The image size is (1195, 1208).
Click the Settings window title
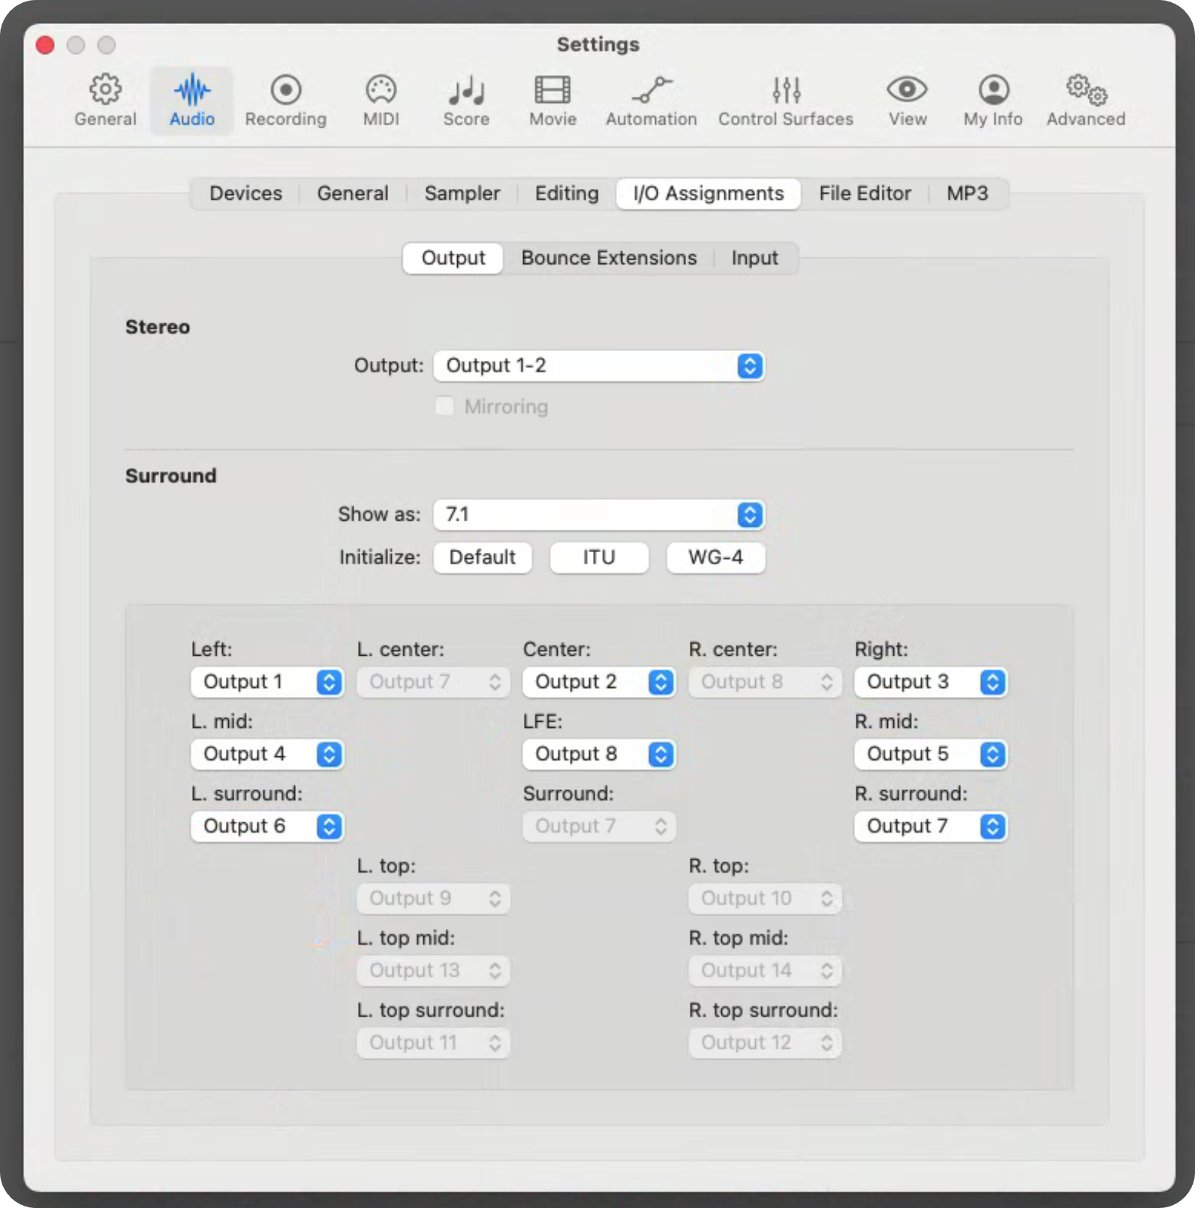pyautogui.click(x=597, y=44)
